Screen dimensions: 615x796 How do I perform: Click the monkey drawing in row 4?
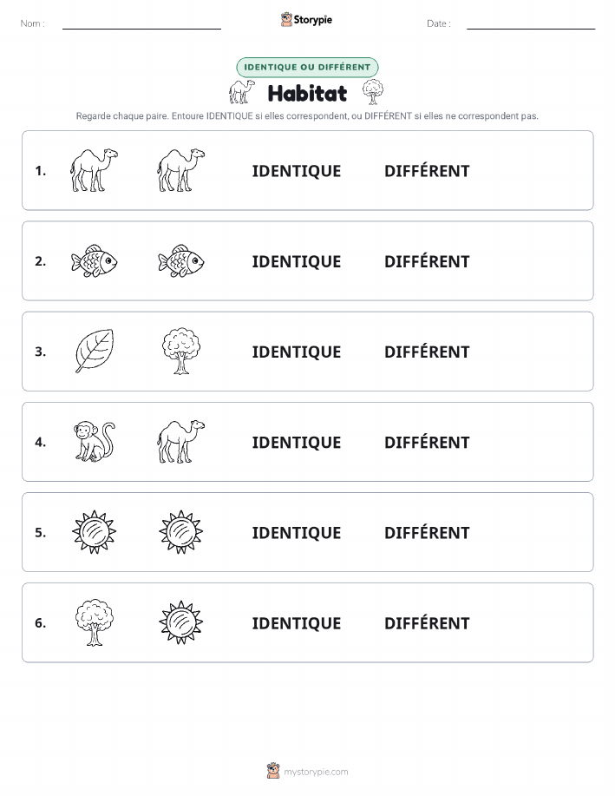click(95, 441)
